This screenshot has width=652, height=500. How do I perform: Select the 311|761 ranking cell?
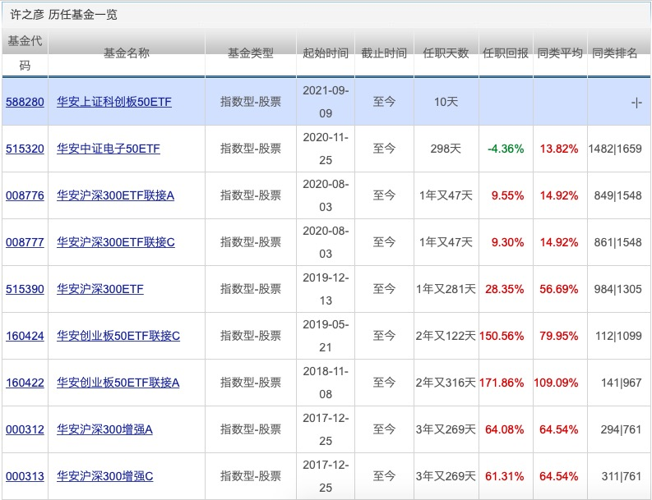(x=622, y=477)
